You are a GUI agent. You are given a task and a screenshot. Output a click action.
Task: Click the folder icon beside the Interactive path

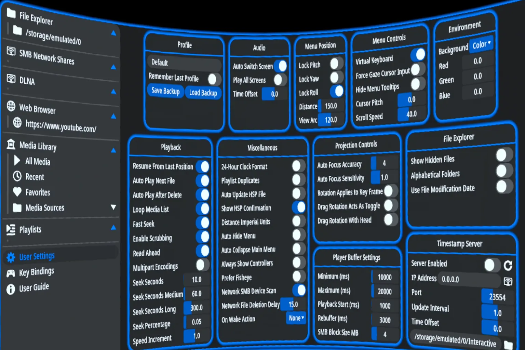click(x=508, y=345)
